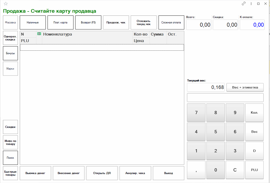Screen dimensions: 270x183
Task: Click the Выход exit button
Action: tap(169, 173)
